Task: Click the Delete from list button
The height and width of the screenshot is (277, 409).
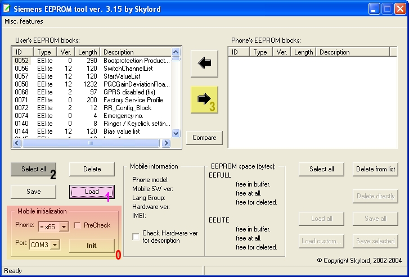Action: (x=375, y=169)
